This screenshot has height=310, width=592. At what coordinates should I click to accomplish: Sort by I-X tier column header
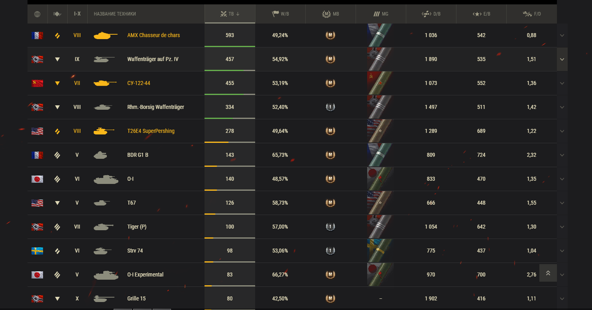coord(77,14)
